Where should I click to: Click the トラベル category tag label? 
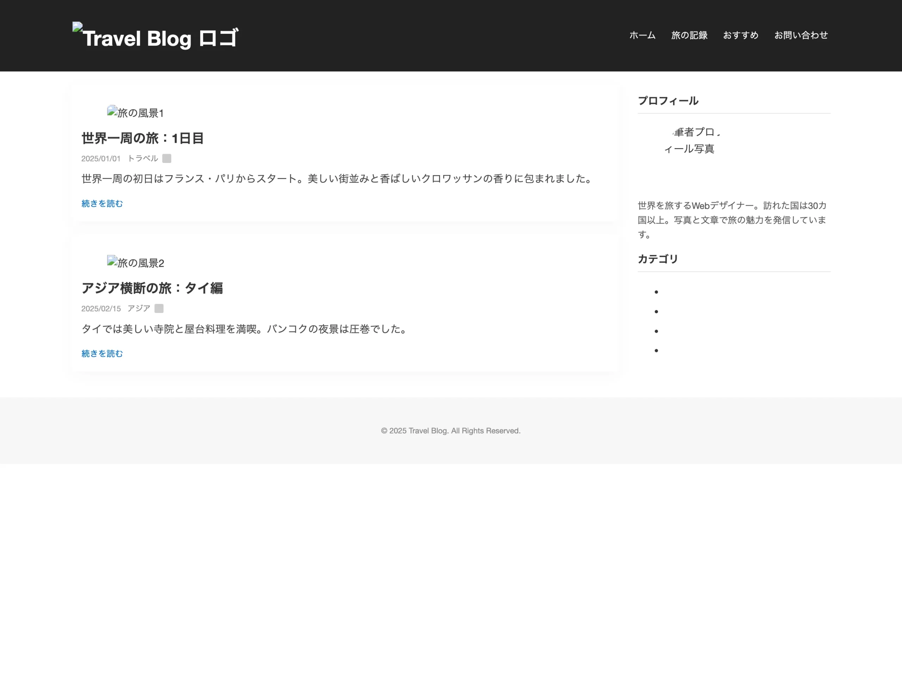click(143, 158)
